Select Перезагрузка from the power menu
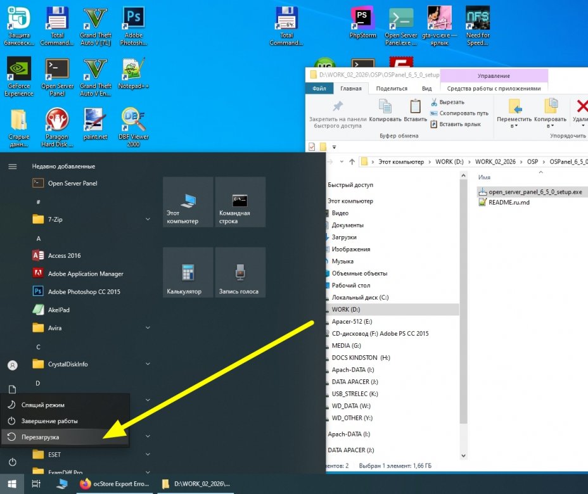Viewport: 588px width, 494px height. click(65, 437)
